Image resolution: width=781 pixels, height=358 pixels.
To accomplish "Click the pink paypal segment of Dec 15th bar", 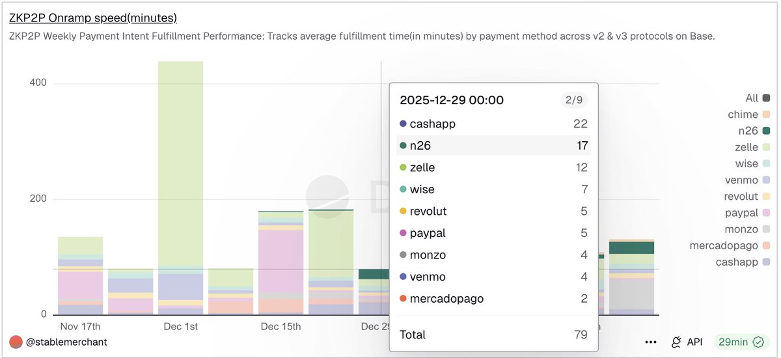I will tap(281, 261).
